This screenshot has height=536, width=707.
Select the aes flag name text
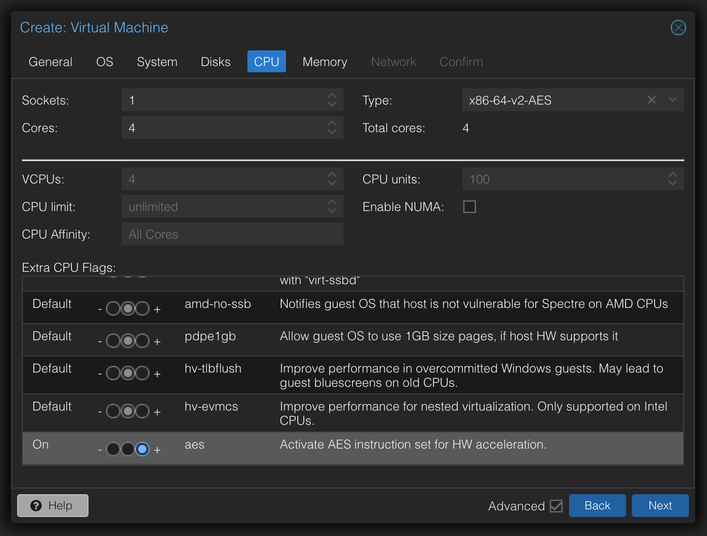(x=195, y=445)
